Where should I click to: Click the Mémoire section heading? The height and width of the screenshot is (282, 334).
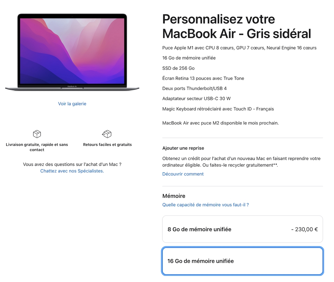click(174, 196)
